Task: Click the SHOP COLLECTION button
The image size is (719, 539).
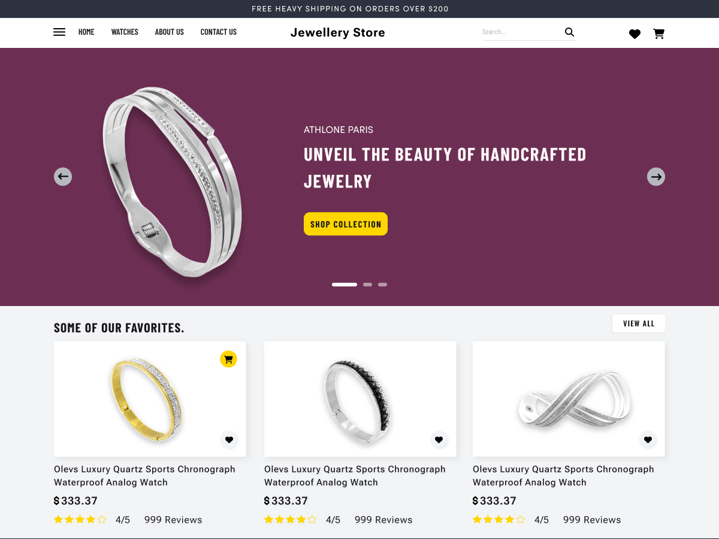Action: [345, 223]
